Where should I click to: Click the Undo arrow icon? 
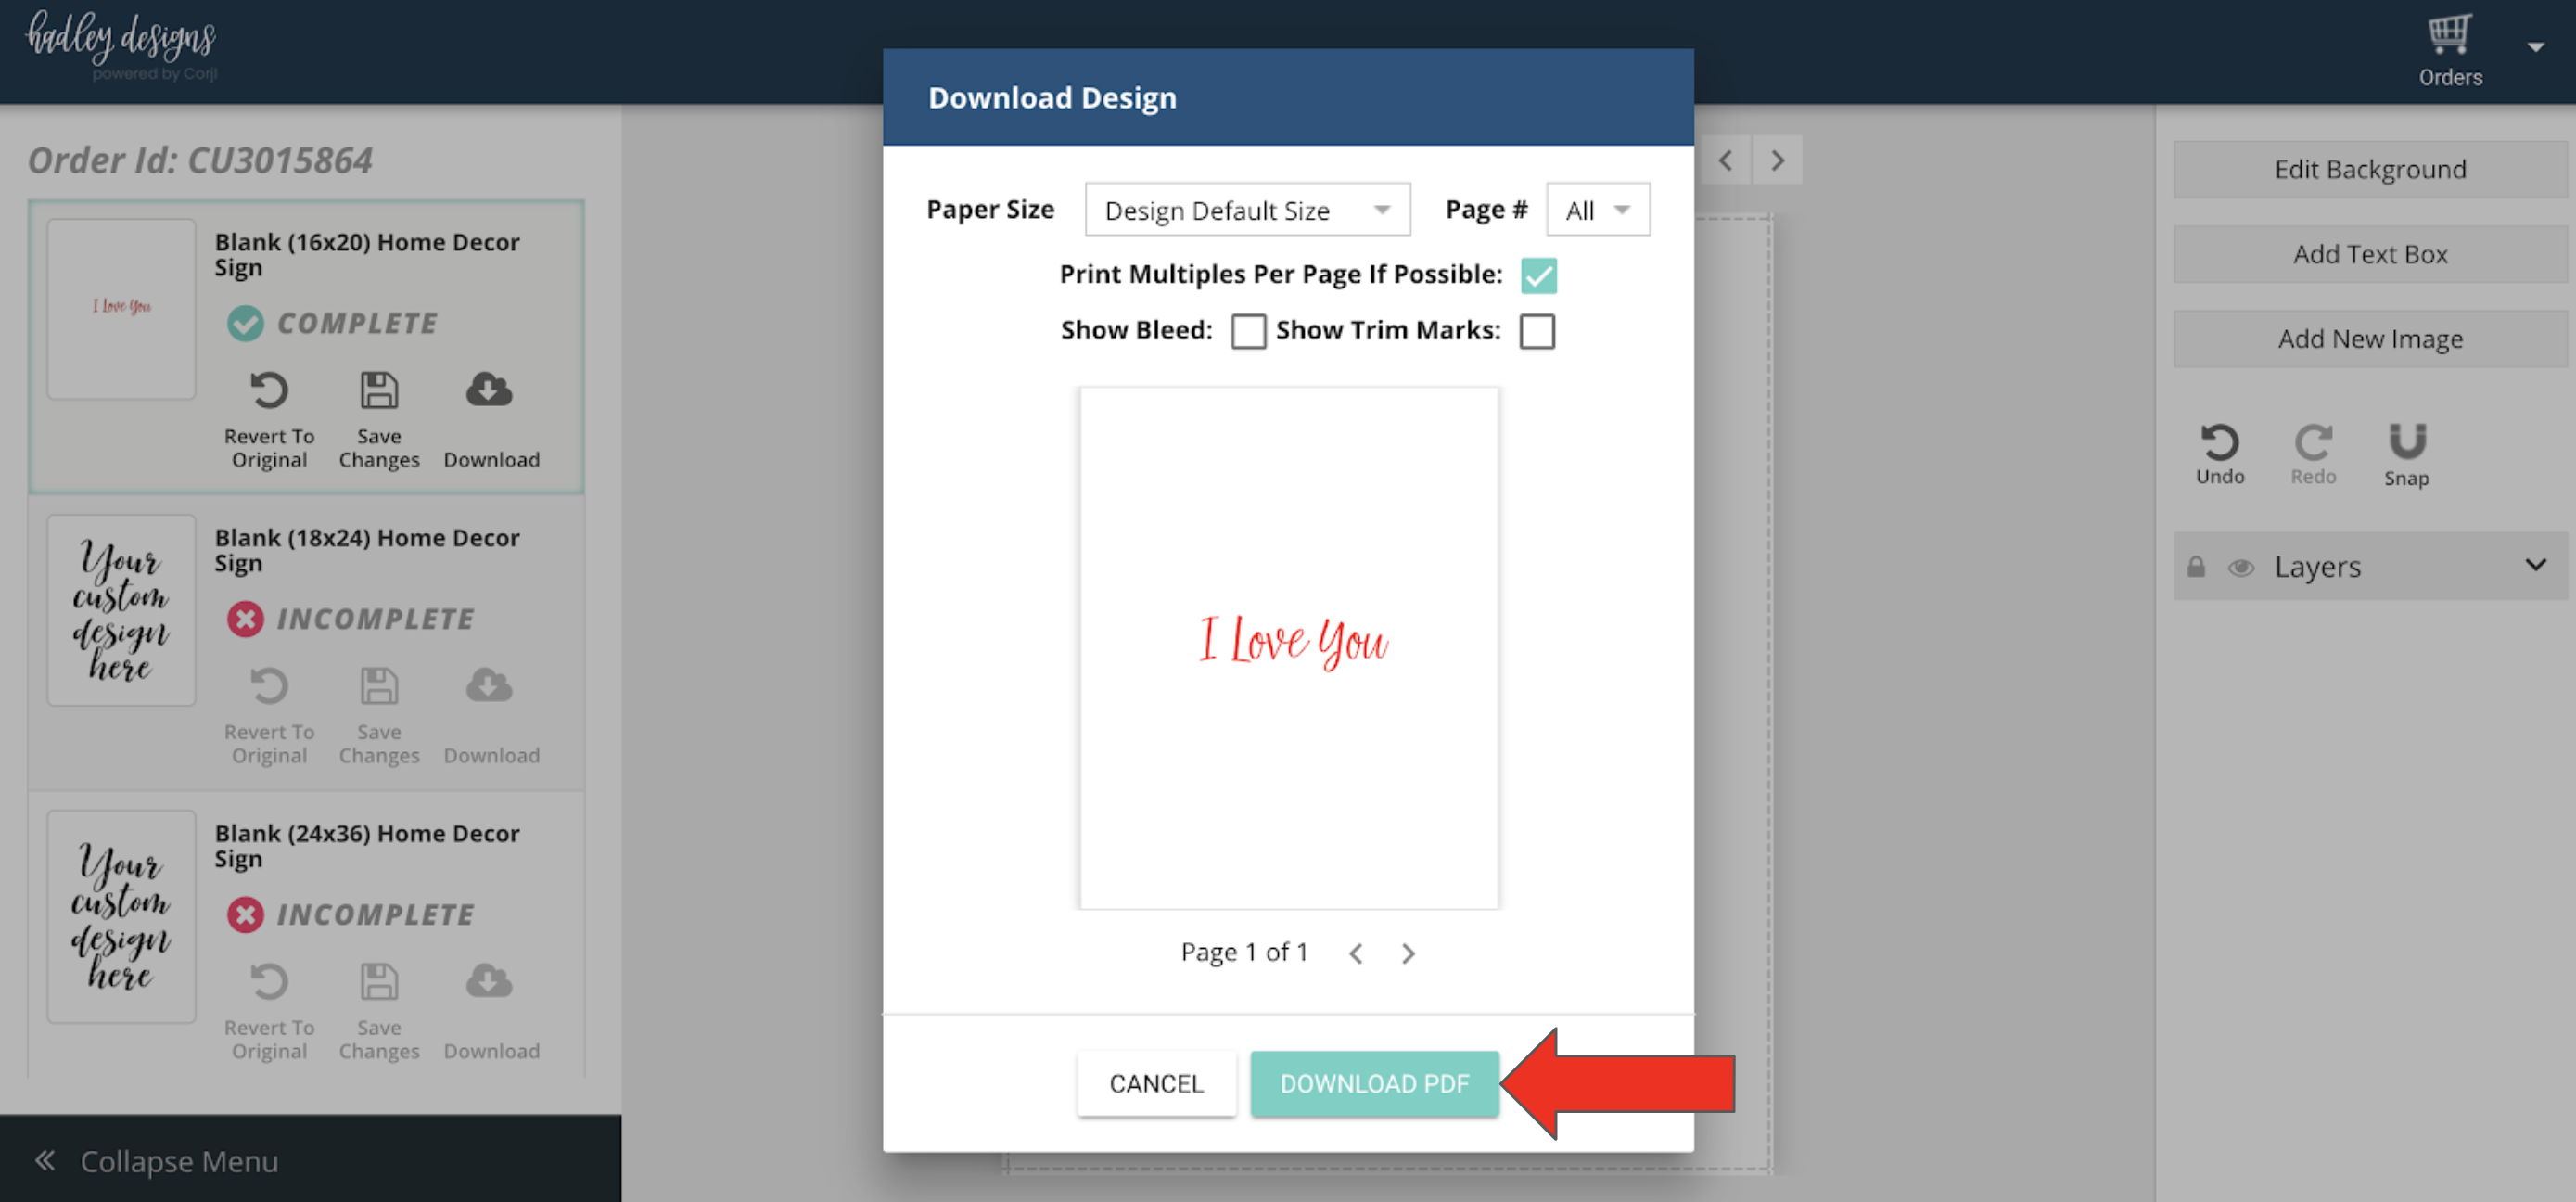(2219, 442)
